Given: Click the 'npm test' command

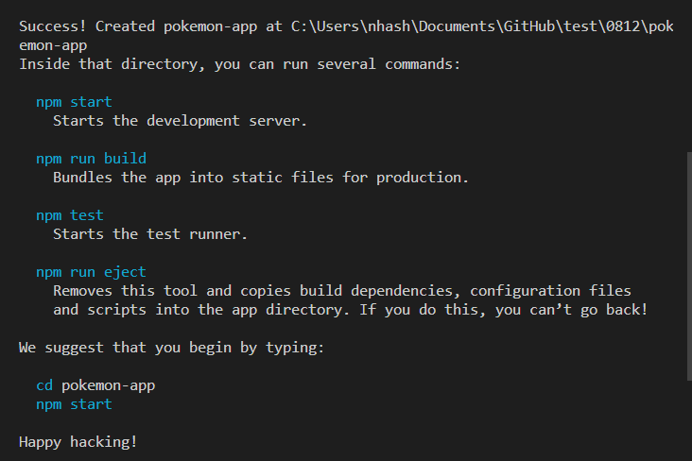Looking at the screenshot, I should coord(70,215).
